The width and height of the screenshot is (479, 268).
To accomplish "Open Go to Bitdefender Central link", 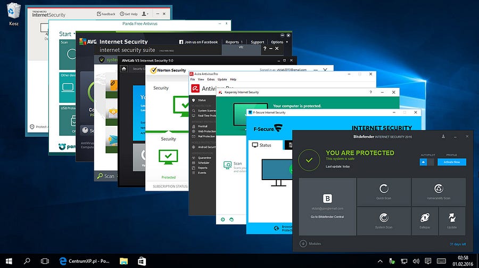I will pos(327,217).
